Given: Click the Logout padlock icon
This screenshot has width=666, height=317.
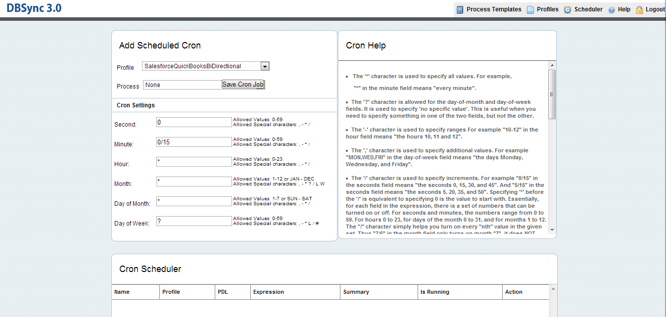Looking at the screenshot, I should tap(639, 9).
